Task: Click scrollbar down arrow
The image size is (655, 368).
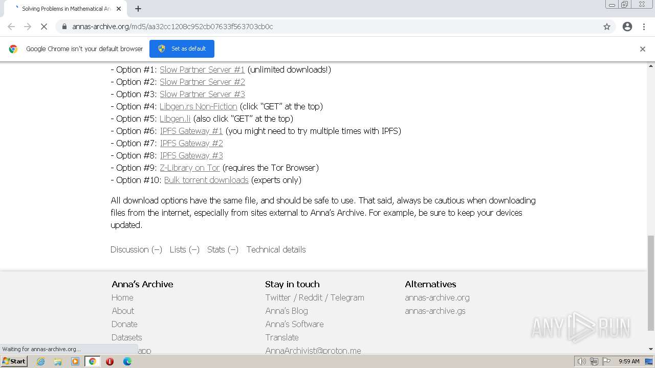Action: (x=651, y=350)
